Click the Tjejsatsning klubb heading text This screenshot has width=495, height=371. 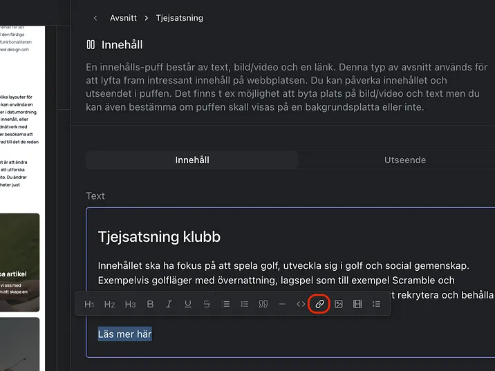pos(159,237)
